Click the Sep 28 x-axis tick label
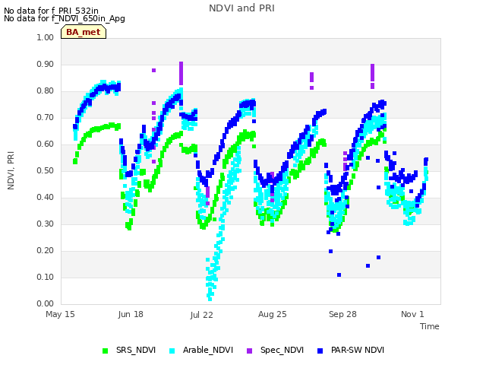 click(x=342, y=314)
